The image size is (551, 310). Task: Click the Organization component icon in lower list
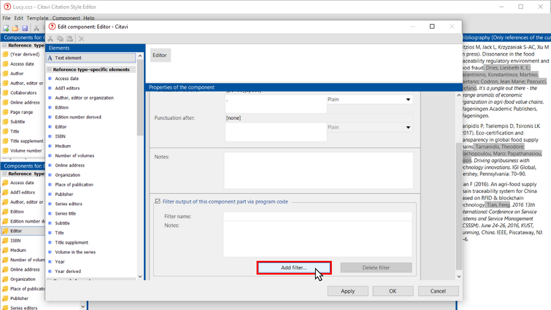click(x=5, y=279)
